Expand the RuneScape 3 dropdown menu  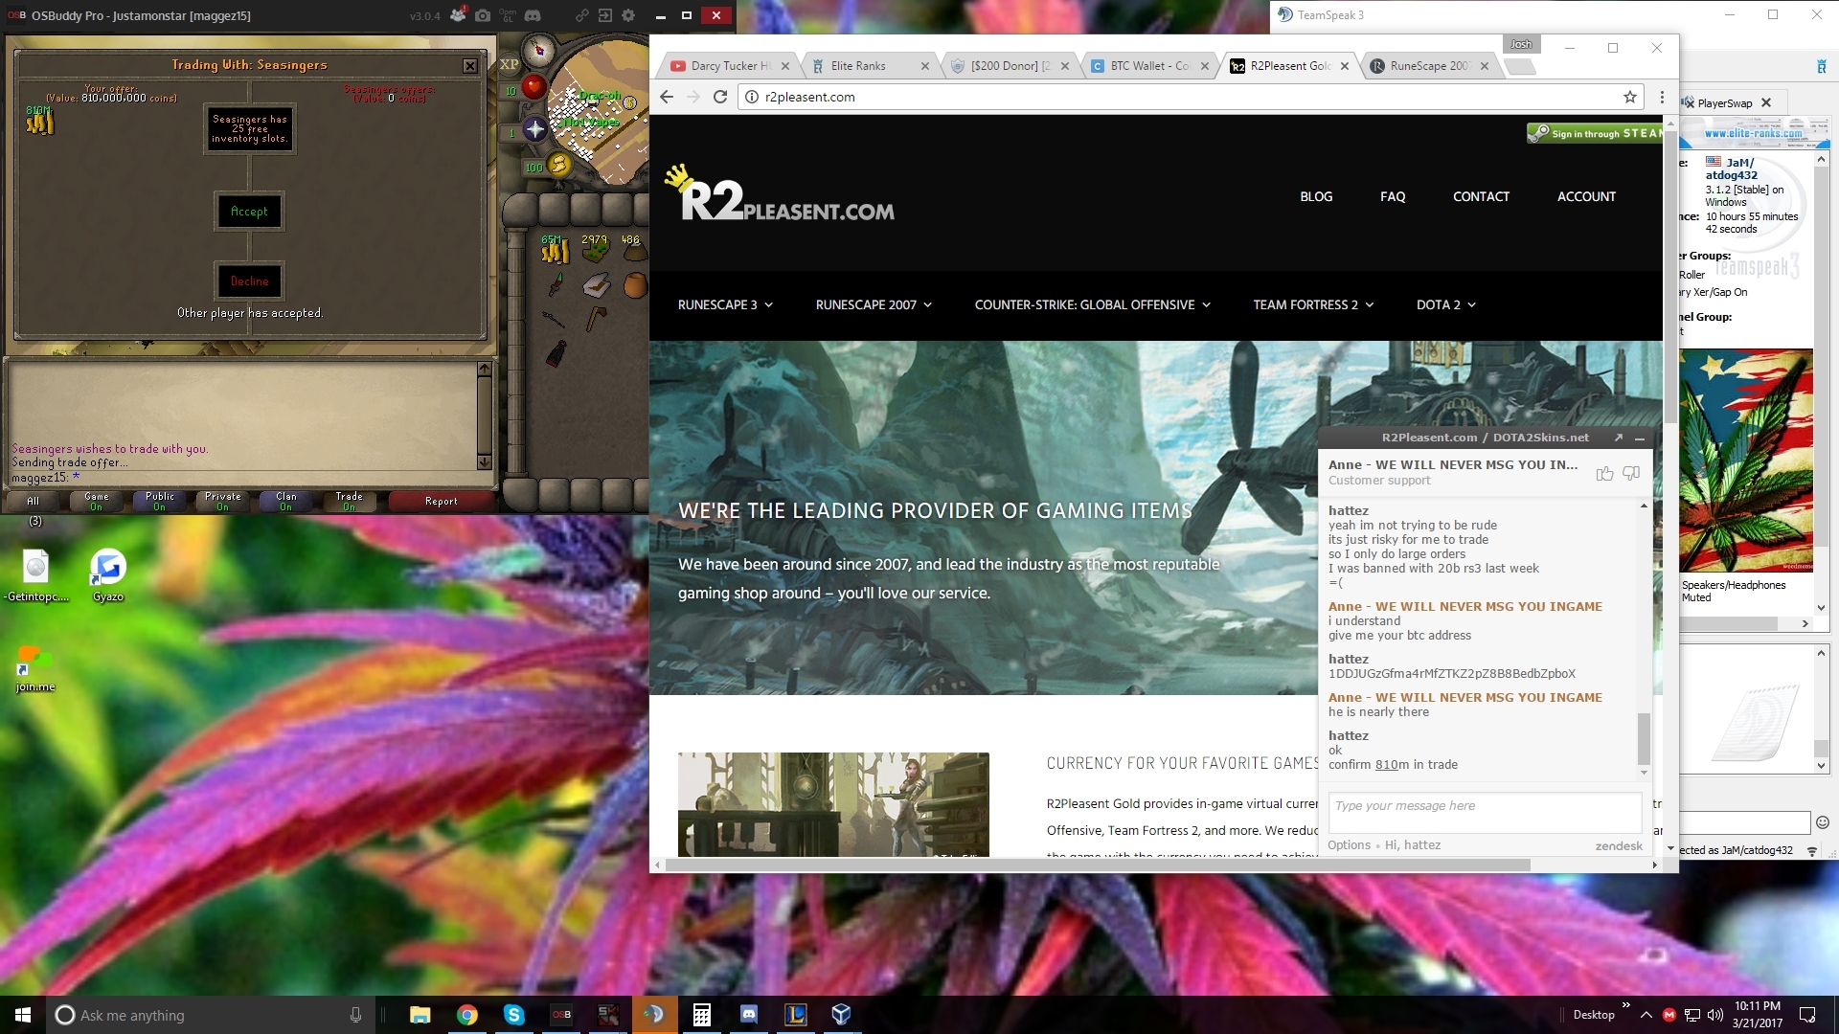click(x=725, y=304)
